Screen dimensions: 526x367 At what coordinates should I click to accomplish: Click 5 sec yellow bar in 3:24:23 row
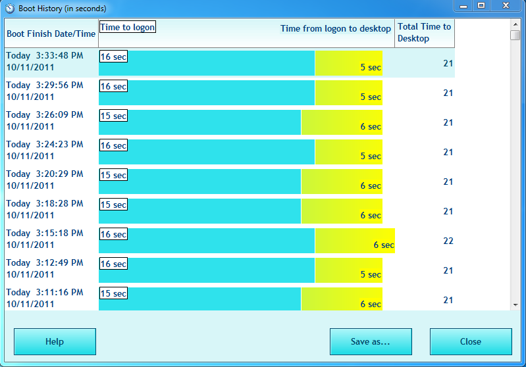349,152
